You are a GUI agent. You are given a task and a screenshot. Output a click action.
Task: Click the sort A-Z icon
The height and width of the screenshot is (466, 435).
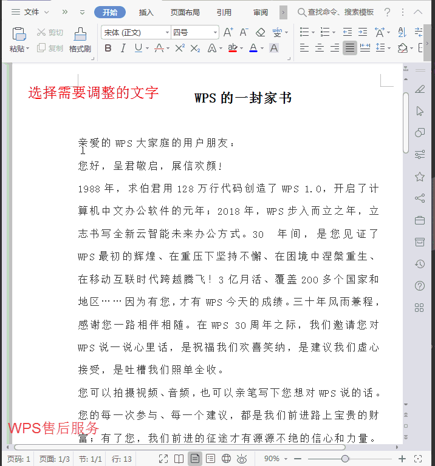point(402,32)
